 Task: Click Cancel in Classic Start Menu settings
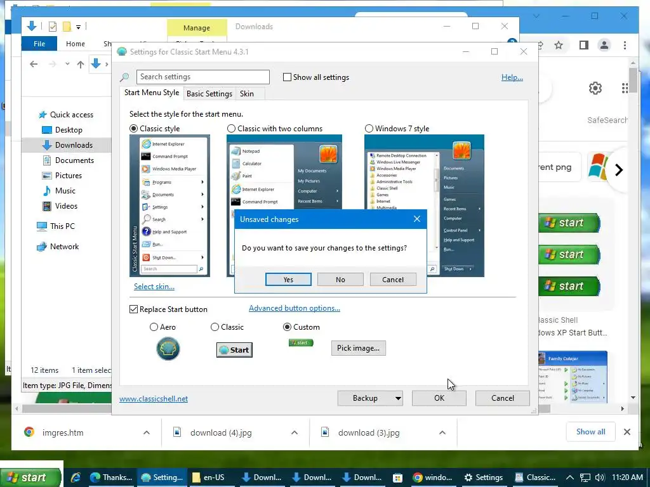(x=503, y=398)
